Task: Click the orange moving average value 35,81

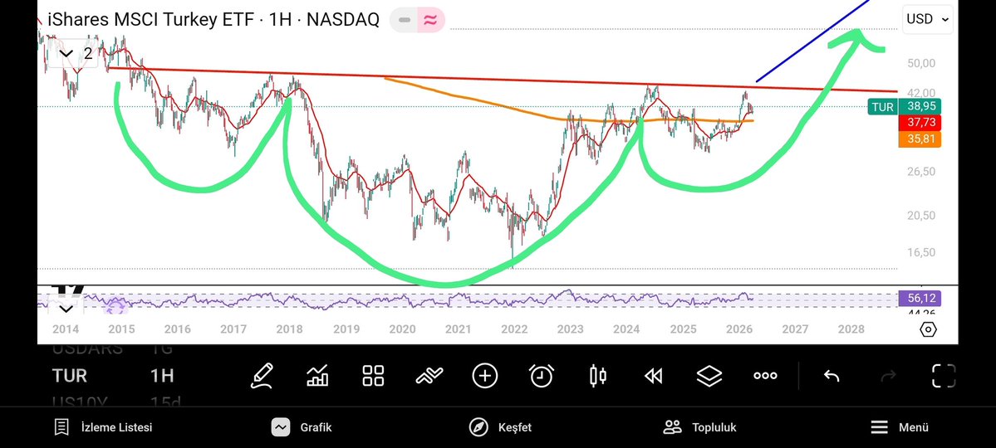Action: (x=919, y=139)
